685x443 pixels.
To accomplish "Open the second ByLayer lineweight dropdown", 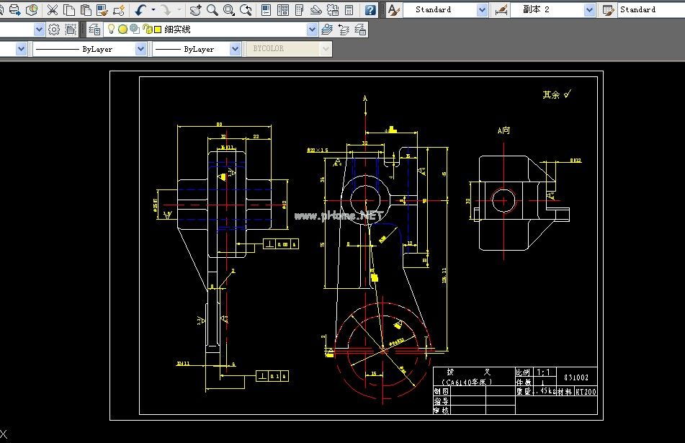I will [x=235, y=49].
